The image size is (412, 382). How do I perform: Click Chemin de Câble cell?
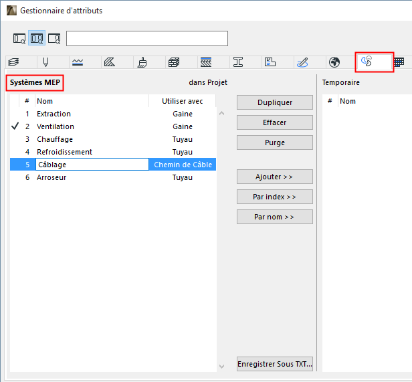[183, 165]
